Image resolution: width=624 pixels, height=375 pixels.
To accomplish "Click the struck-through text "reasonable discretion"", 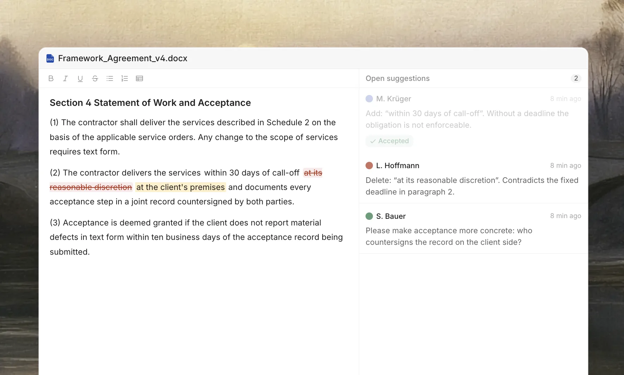I will [x=91, y=187].
